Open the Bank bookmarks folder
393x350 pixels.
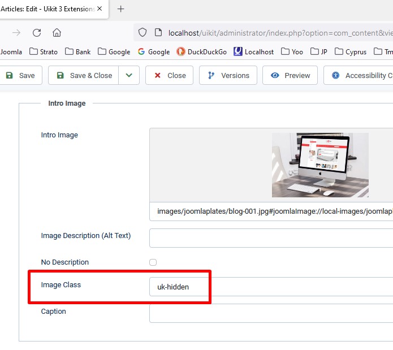[x=77, y=51]
